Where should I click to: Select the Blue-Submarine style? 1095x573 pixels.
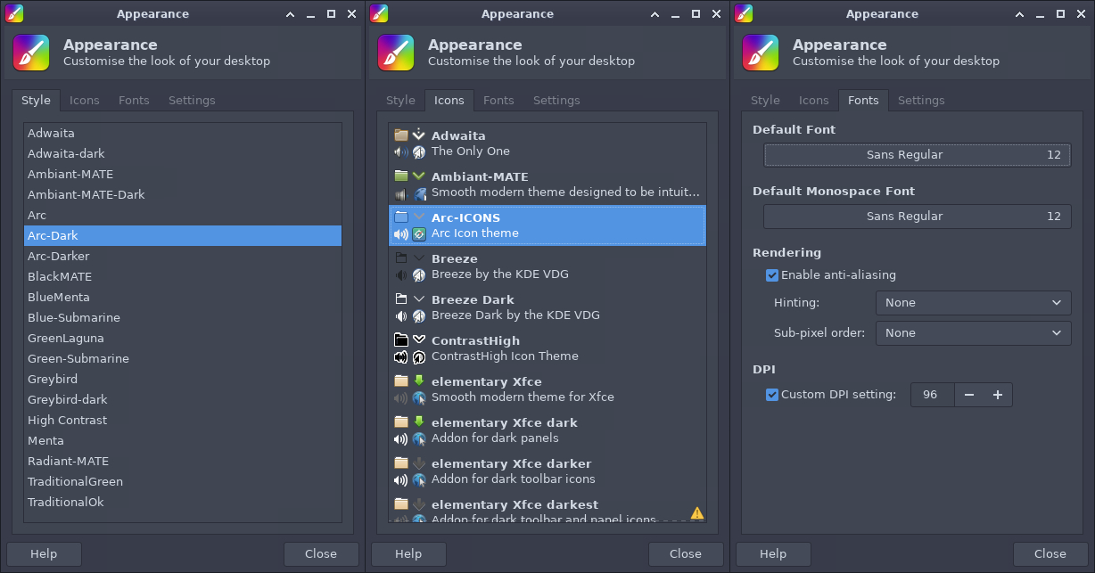(183, 318)
